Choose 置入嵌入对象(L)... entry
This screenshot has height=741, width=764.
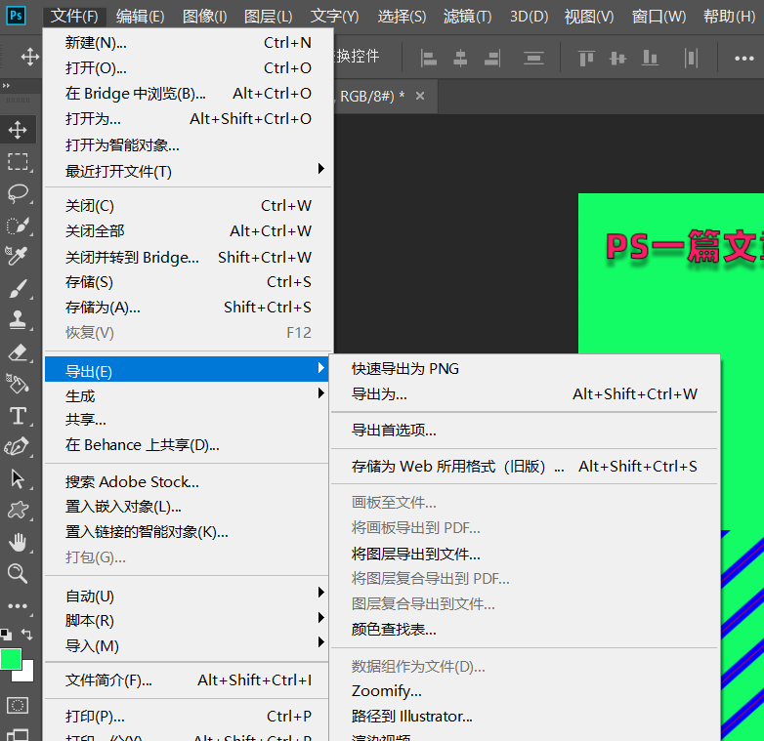click(187, 507)
